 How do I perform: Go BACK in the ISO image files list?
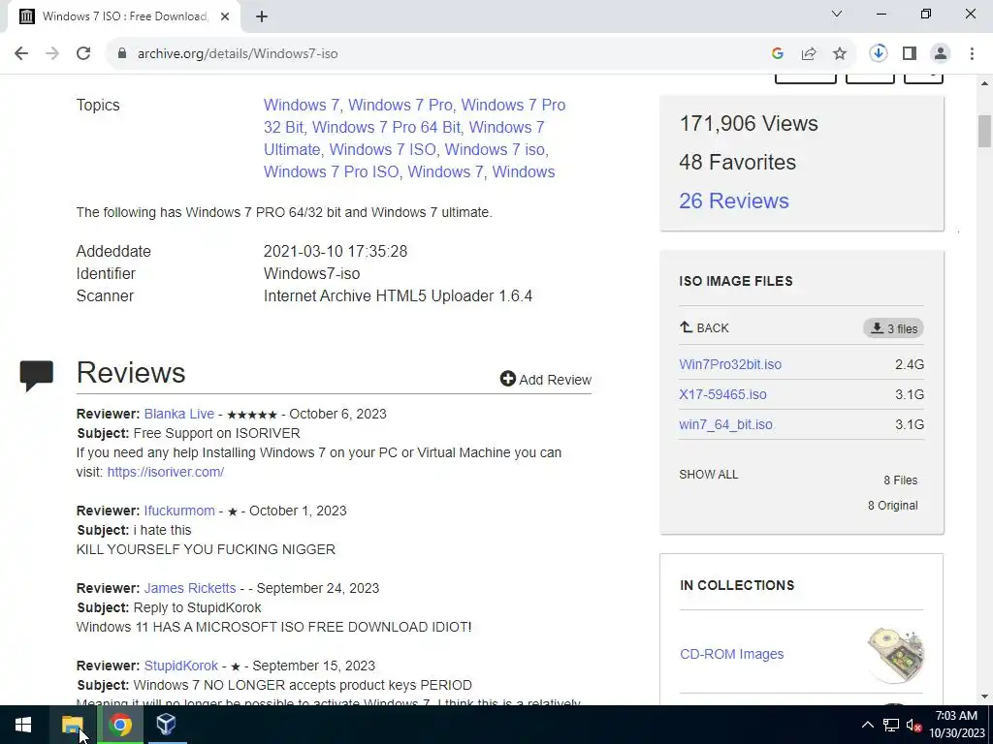tap(704, 327)
